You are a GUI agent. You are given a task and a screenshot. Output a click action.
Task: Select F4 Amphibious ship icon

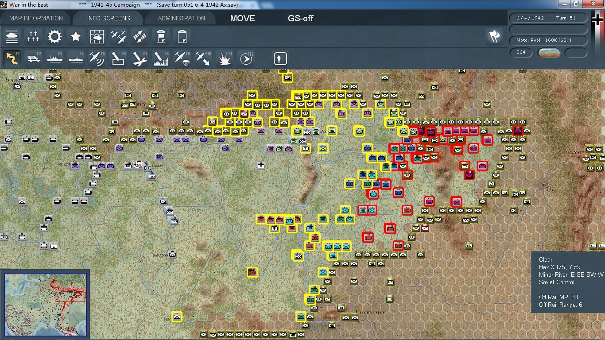pos(76,58)
